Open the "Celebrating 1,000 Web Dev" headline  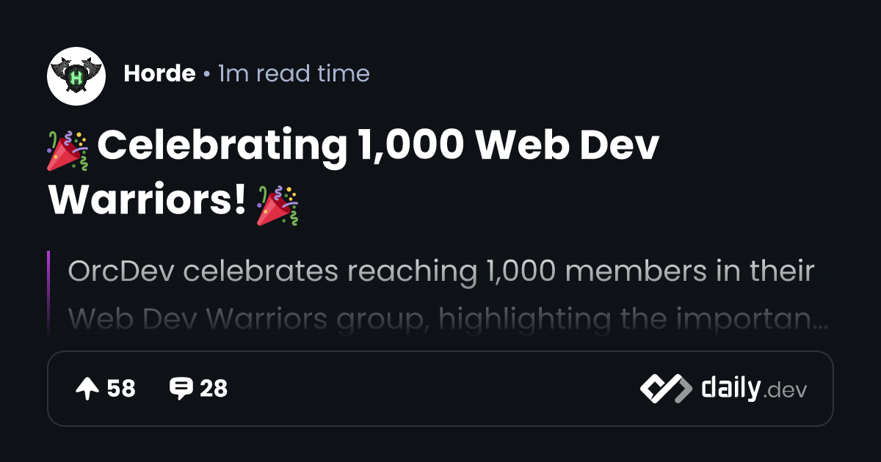(x=379, y=147)
